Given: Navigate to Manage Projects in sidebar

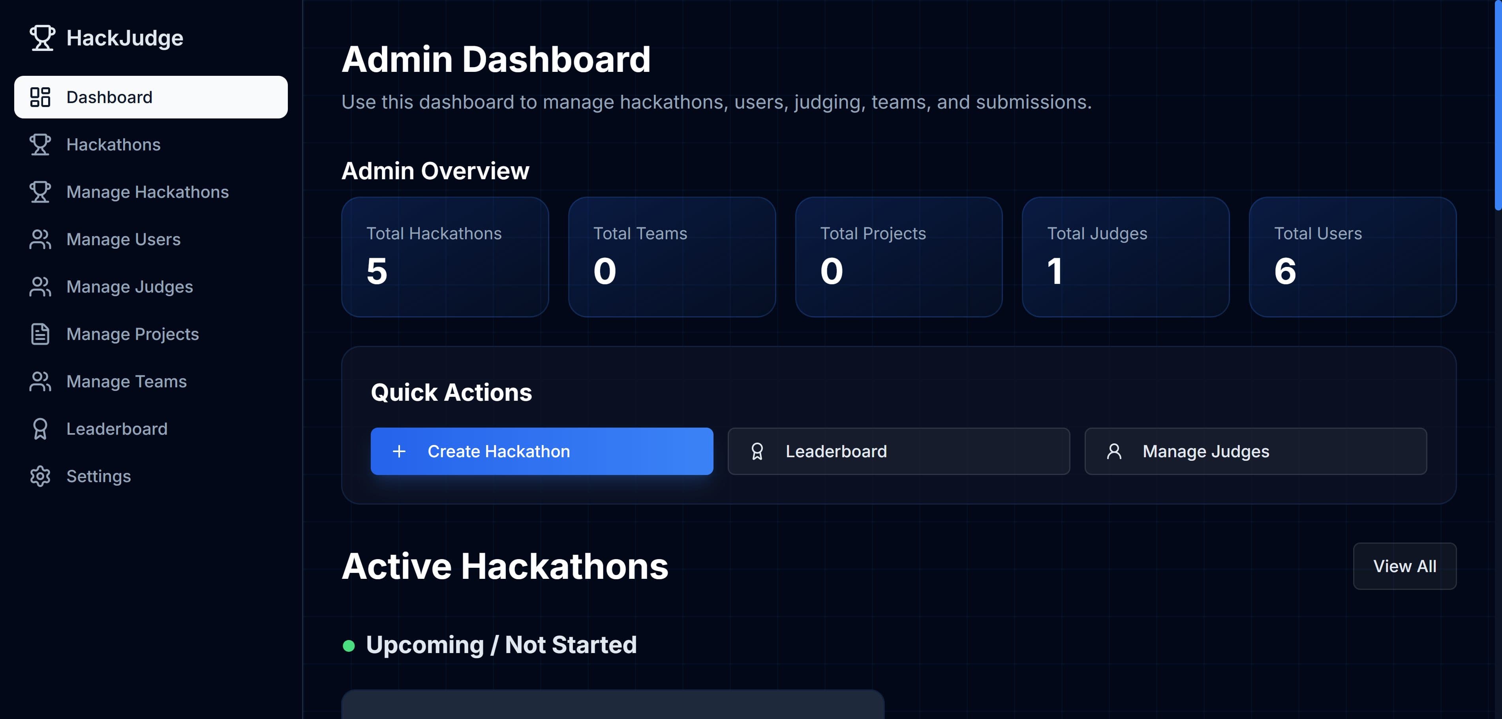Looking at the screenshot, I should click(x=151, y=334).
